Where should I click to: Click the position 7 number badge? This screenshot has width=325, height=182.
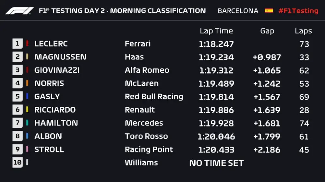[17, 123]
